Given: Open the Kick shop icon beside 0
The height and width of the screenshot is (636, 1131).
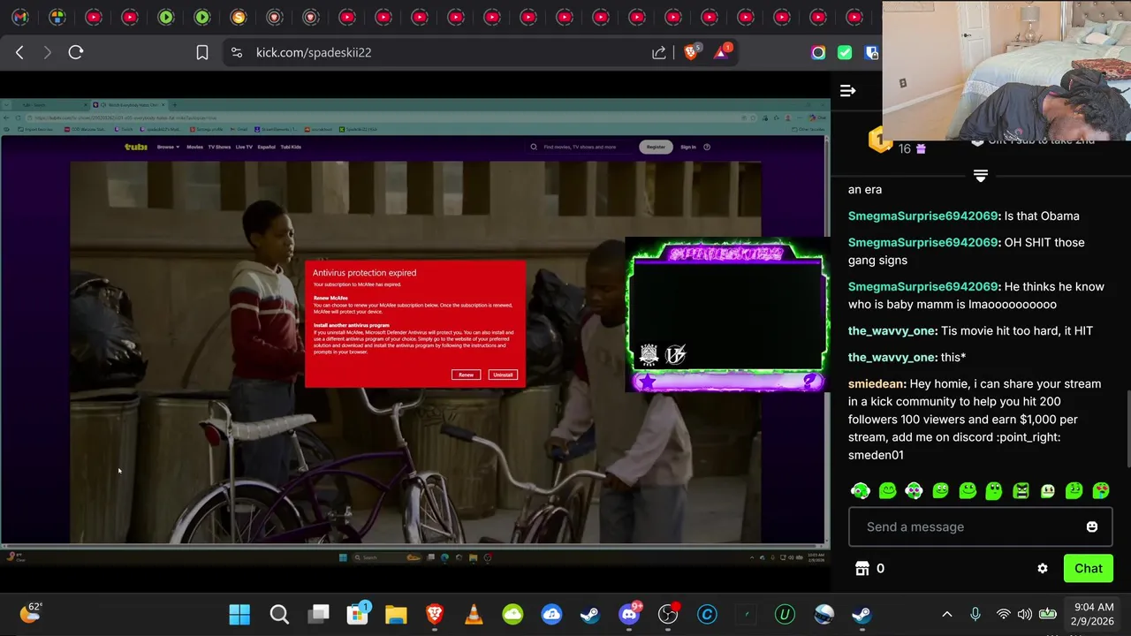Looking at the screenshot, I should click(862, 568).
